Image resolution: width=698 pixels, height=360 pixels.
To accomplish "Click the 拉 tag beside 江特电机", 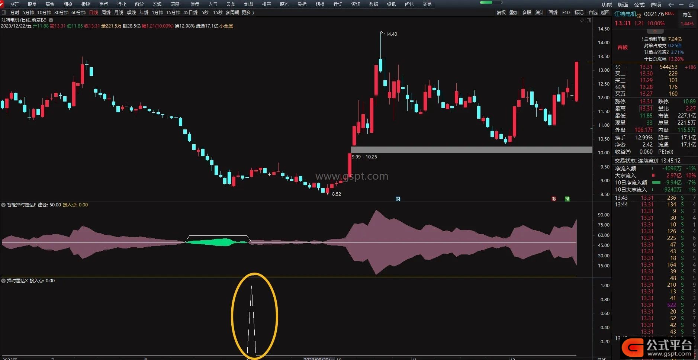I will coord(639,16).
